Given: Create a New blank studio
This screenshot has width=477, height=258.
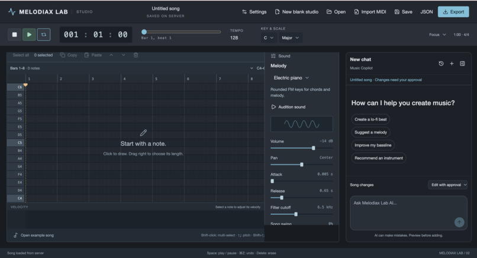Looking at the screenshot, I should (x=296, y=12).
